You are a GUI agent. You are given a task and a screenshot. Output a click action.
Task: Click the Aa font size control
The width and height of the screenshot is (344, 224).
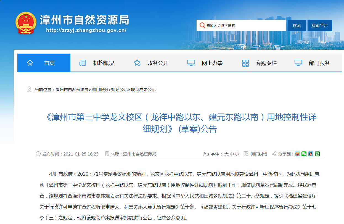click(206, 154)
